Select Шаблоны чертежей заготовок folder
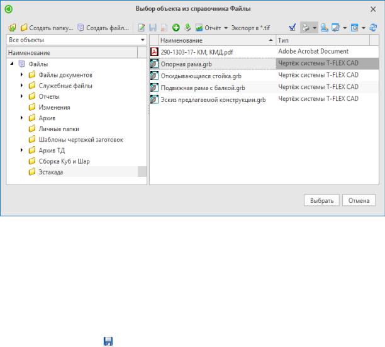385x347 pixels. (x=81, y=140)
